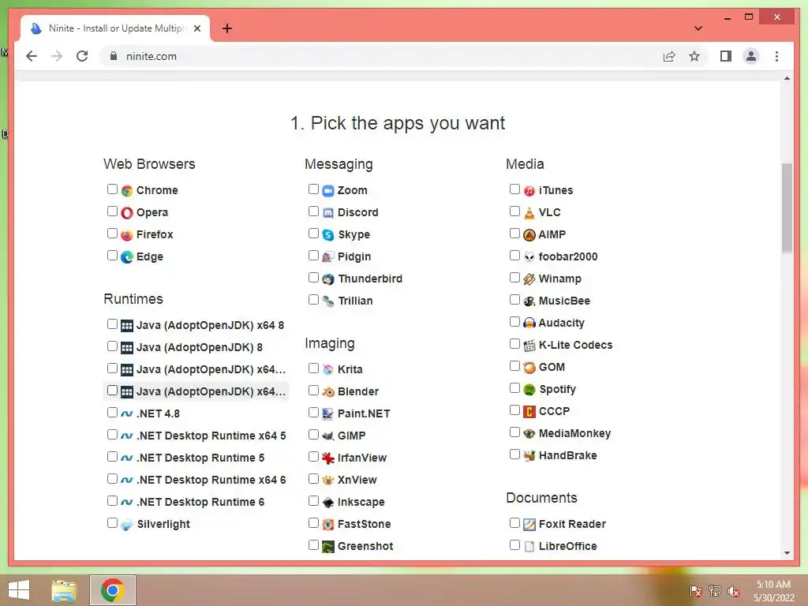Viewport: 808px width, 606px height.
Task: Click the Silverlight icon
Action: 127,525
